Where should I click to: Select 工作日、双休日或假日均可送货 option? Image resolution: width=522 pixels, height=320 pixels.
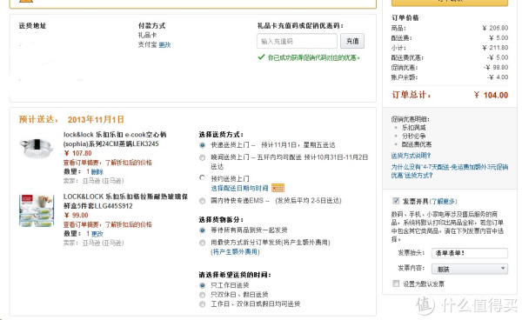click(x=202, y=304)
